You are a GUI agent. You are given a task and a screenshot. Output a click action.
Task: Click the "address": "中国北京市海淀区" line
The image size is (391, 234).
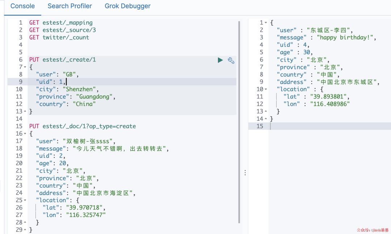point(86,193)
